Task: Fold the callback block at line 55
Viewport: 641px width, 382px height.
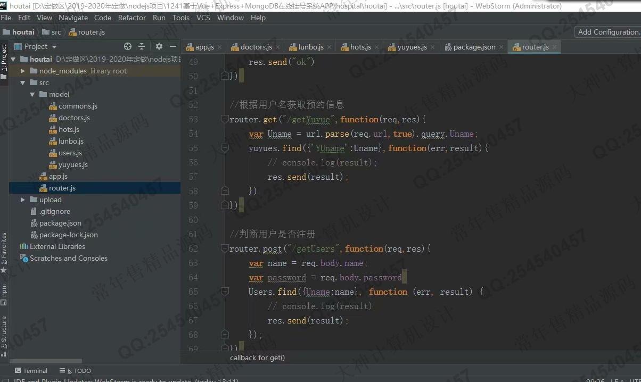Action: coord(225,148)
